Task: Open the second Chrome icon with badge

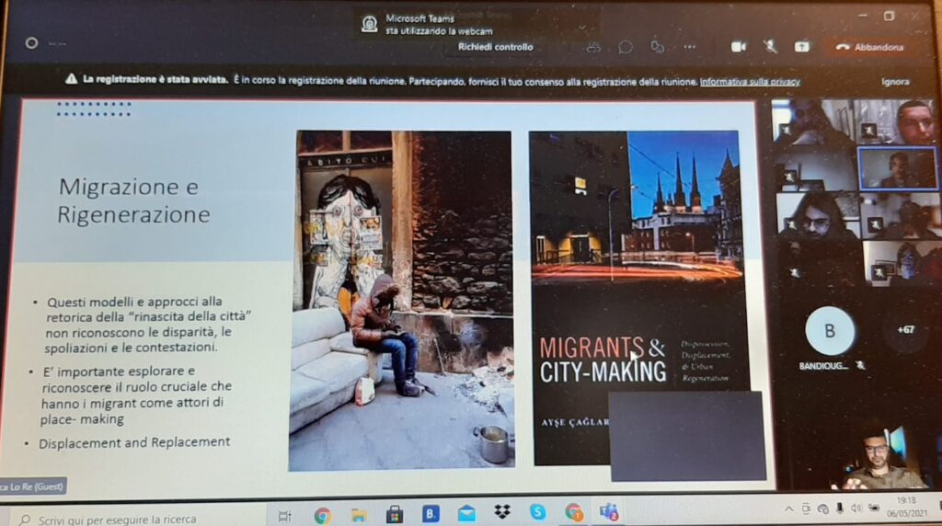Action: (574, 511)
